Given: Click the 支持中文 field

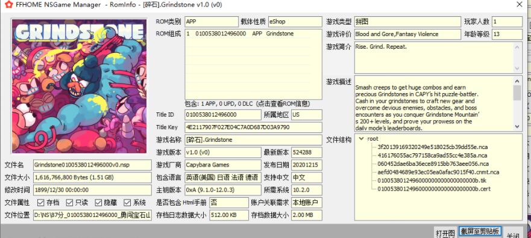Looking at the screenshot, I should (306, 177).
